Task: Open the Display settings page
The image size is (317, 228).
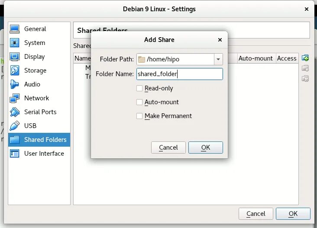Action: coord(39,57)
